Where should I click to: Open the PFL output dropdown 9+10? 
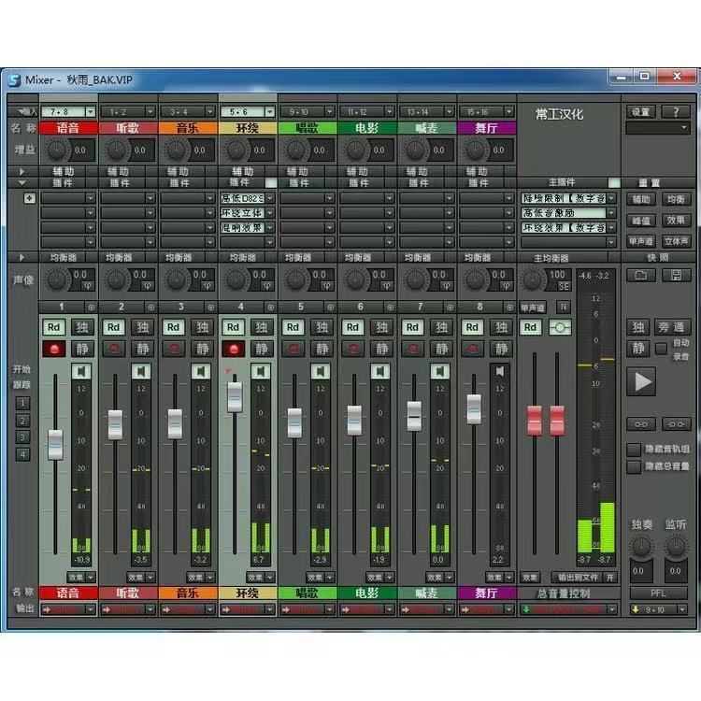(682, 609)
